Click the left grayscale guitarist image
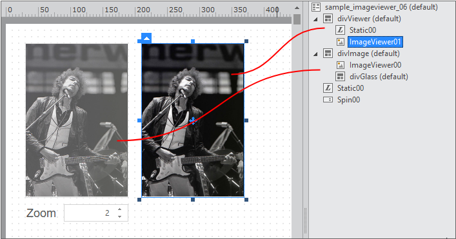456x239 pixels. tap(77, 120)
